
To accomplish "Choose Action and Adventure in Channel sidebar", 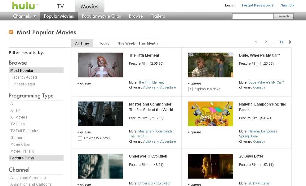I will [x=28, y=178].
